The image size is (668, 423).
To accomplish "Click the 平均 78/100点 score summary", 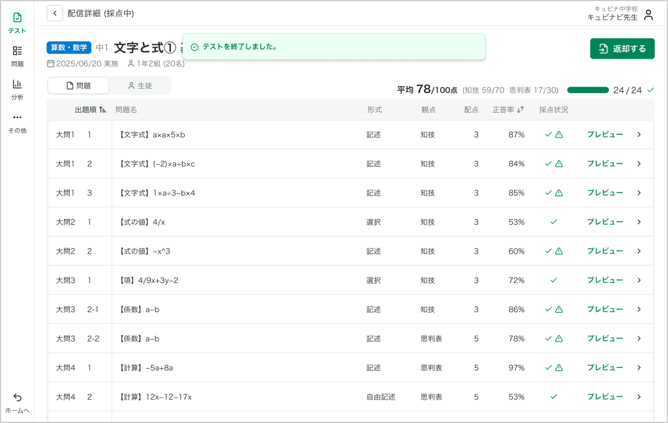I will tap(427, 89).
